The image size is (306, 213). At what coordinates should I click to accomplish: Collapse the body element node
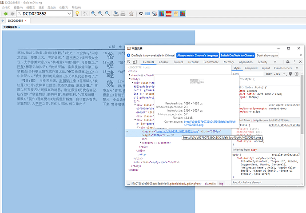130,79
